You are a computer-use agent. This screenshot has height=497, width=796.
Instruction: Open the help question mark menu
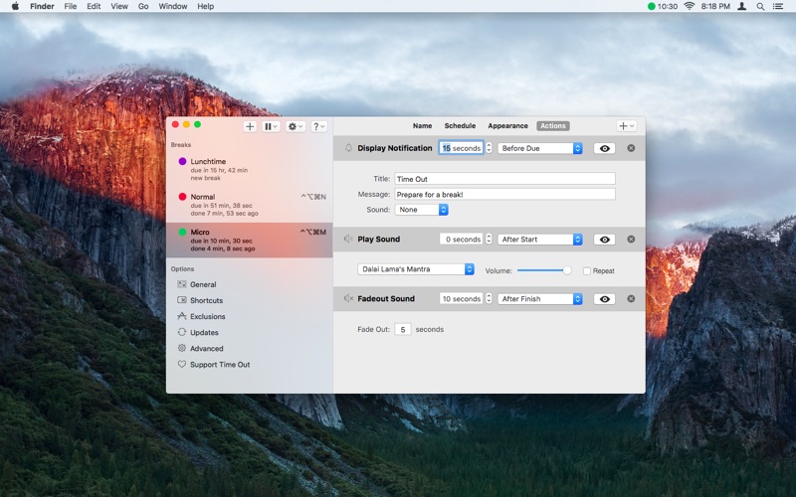(318, 126)
